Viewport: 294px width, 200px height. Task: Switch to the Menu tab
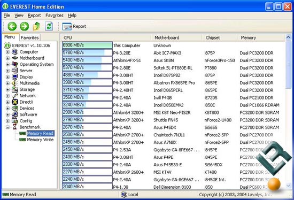pos(10,37)
